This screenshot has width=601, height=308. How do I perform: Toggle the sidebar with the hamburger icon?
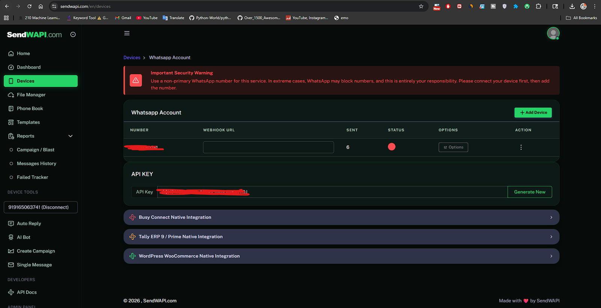[127, 33]
